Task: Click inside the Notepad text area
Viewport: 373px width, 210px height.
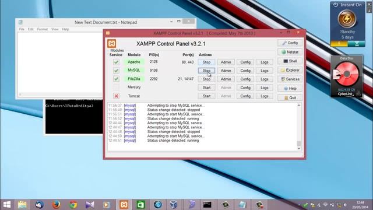Action: pos(59,62)
